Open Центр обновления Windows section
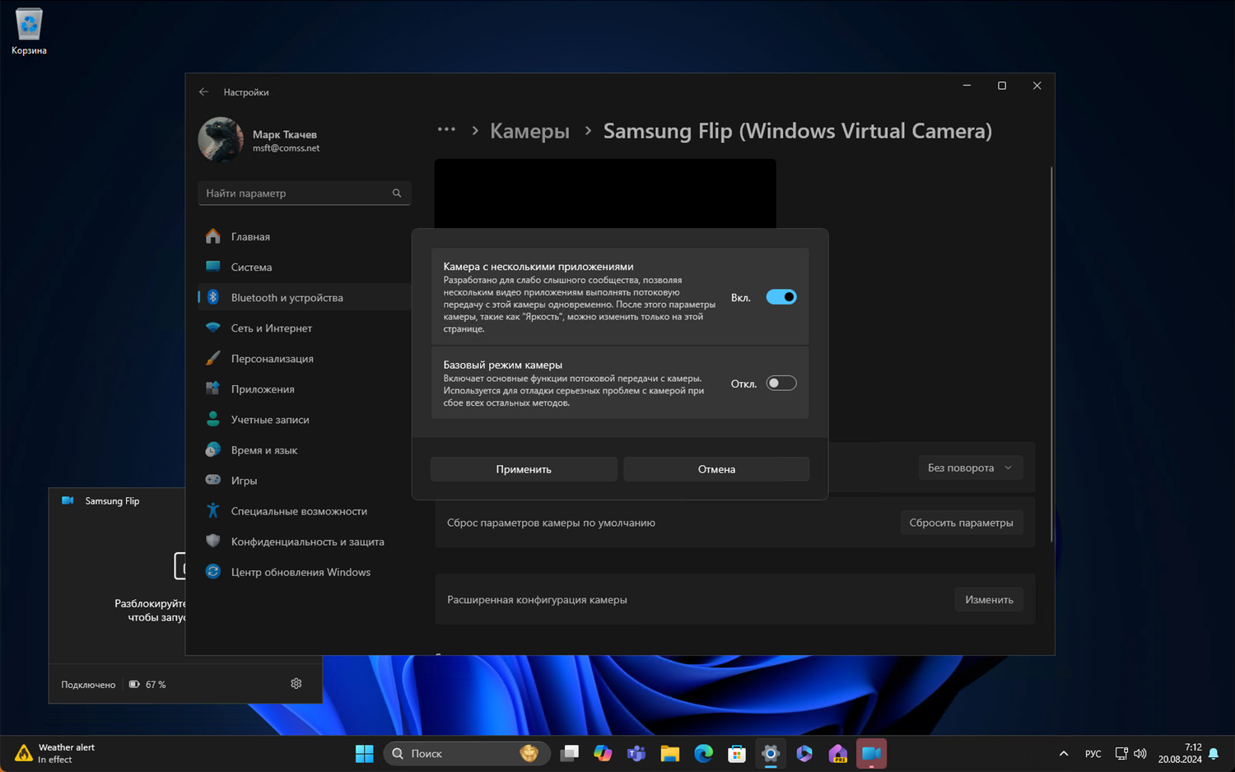Viewport: 1235px width, 772px height. (304, 572)
